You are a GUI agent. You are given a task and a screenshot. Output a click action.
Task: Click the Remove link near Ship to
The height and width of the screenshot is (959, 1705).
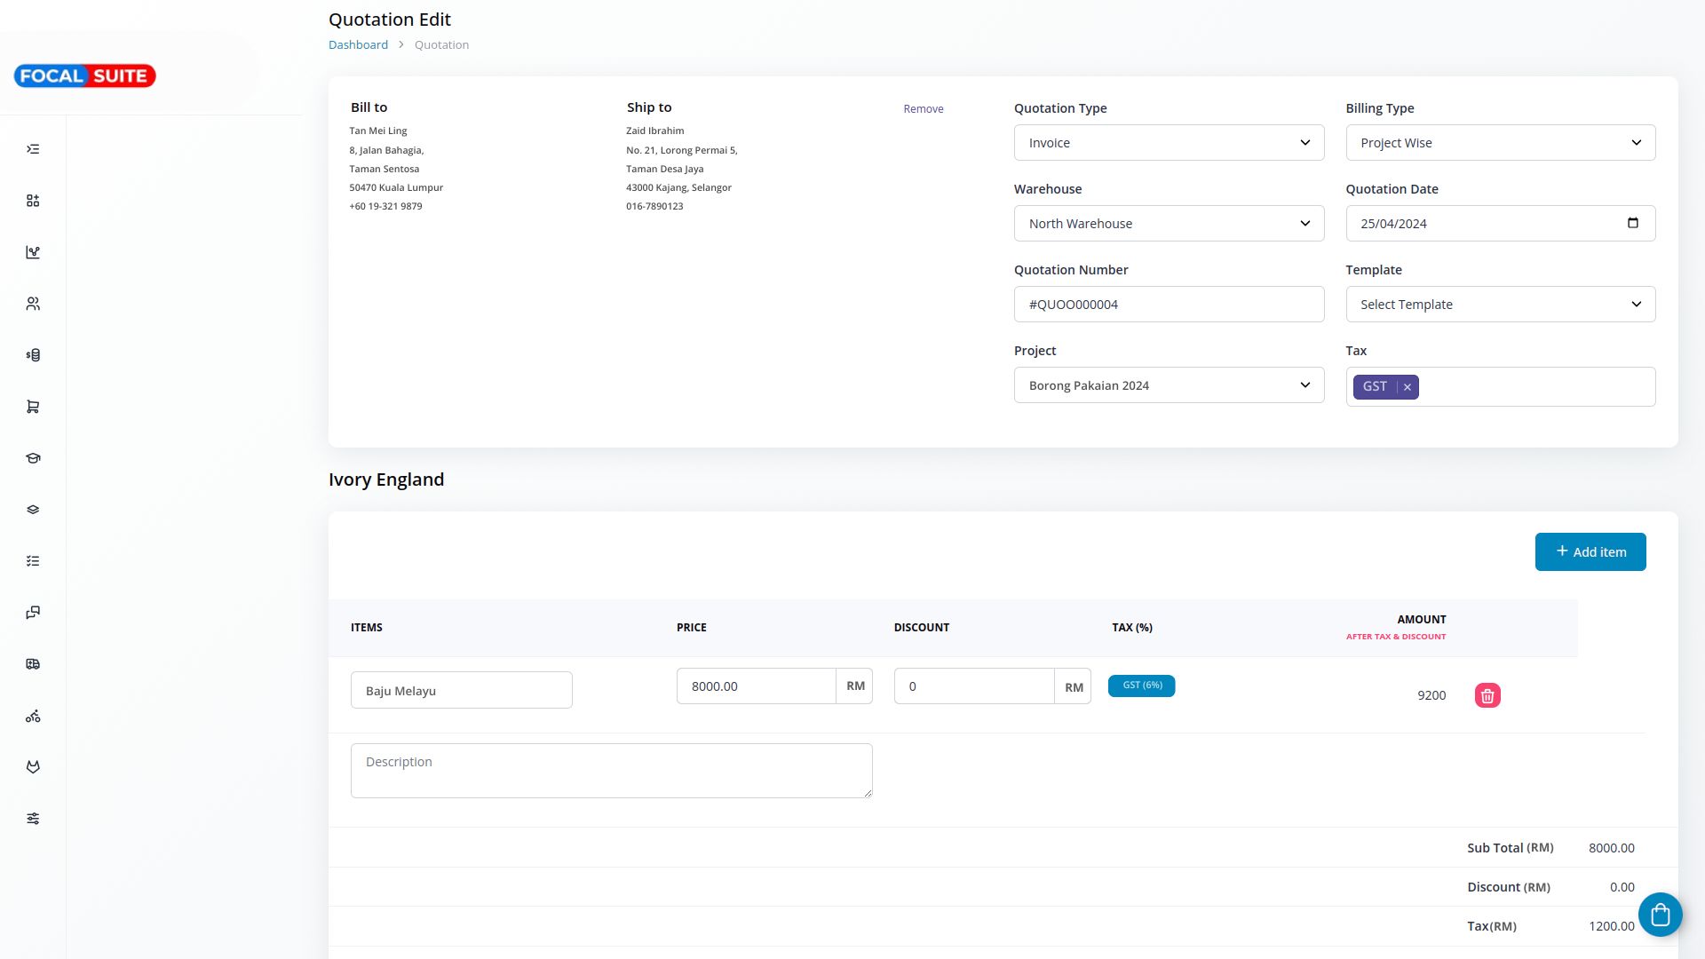tap(923, 109)
